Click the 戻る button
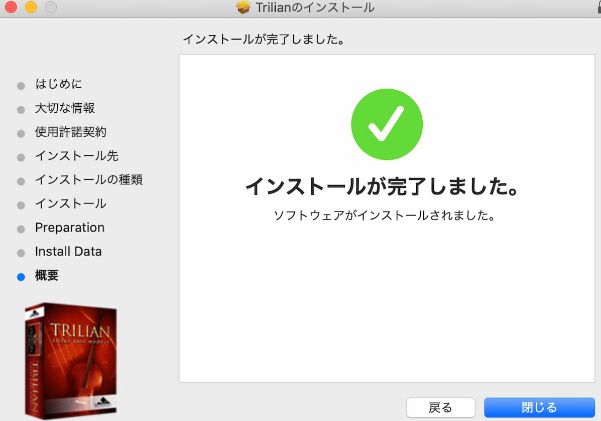 click(441, 407)
